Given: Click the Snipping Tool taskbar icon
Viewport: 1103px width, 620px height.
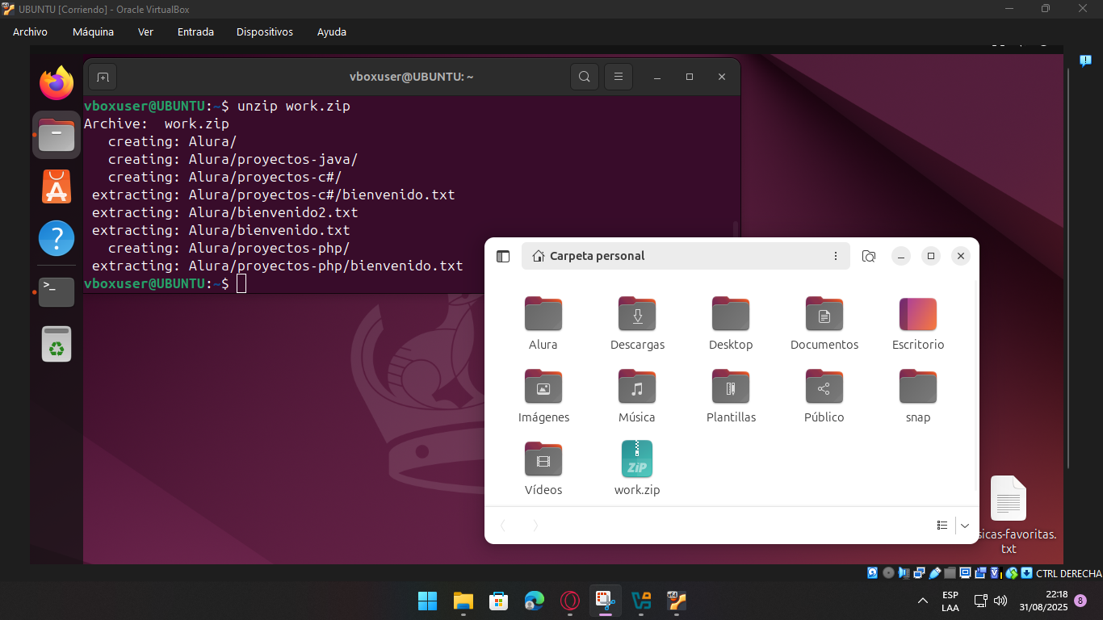Looking at the screenshot, I should coord(606,601).
